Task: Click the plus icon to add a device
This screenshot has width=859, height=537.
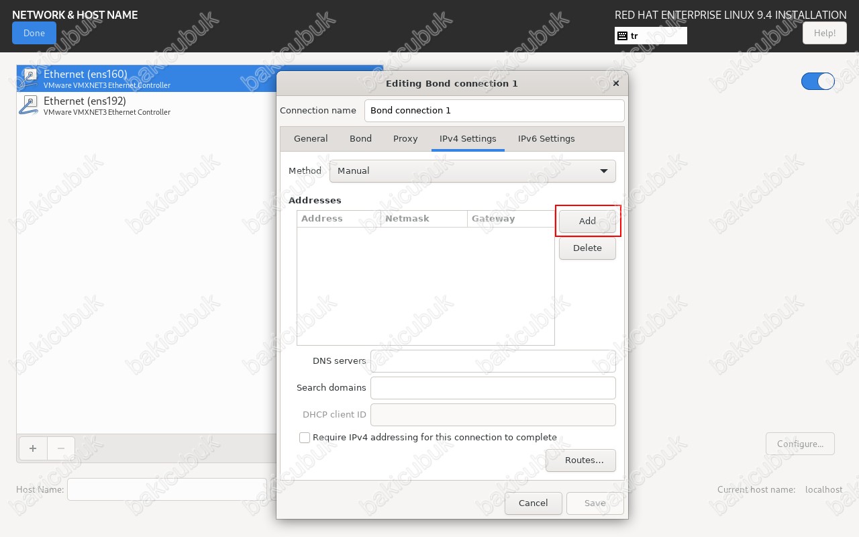Action: pyautogui.click(x=32, y=448)
